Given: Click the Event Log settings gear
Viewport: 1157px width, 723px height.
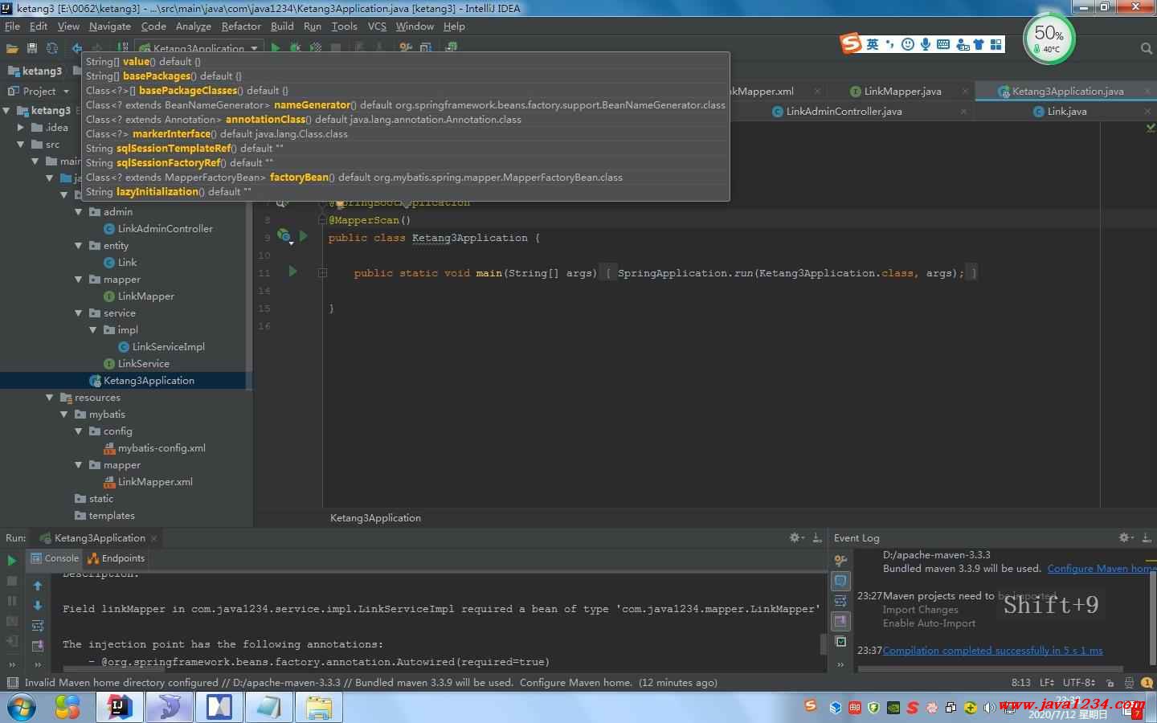Looking at the screenshot, I should pos(1126,537).
